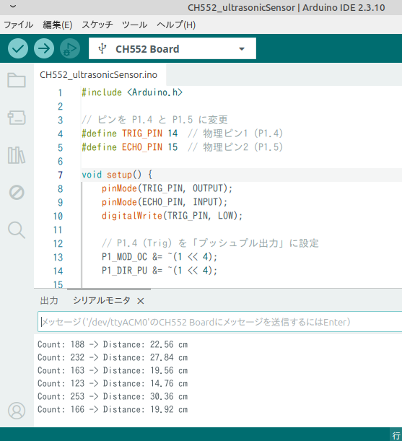Click the Verify checkmark button
402x441 pixels.
click(x=18, y=48)
